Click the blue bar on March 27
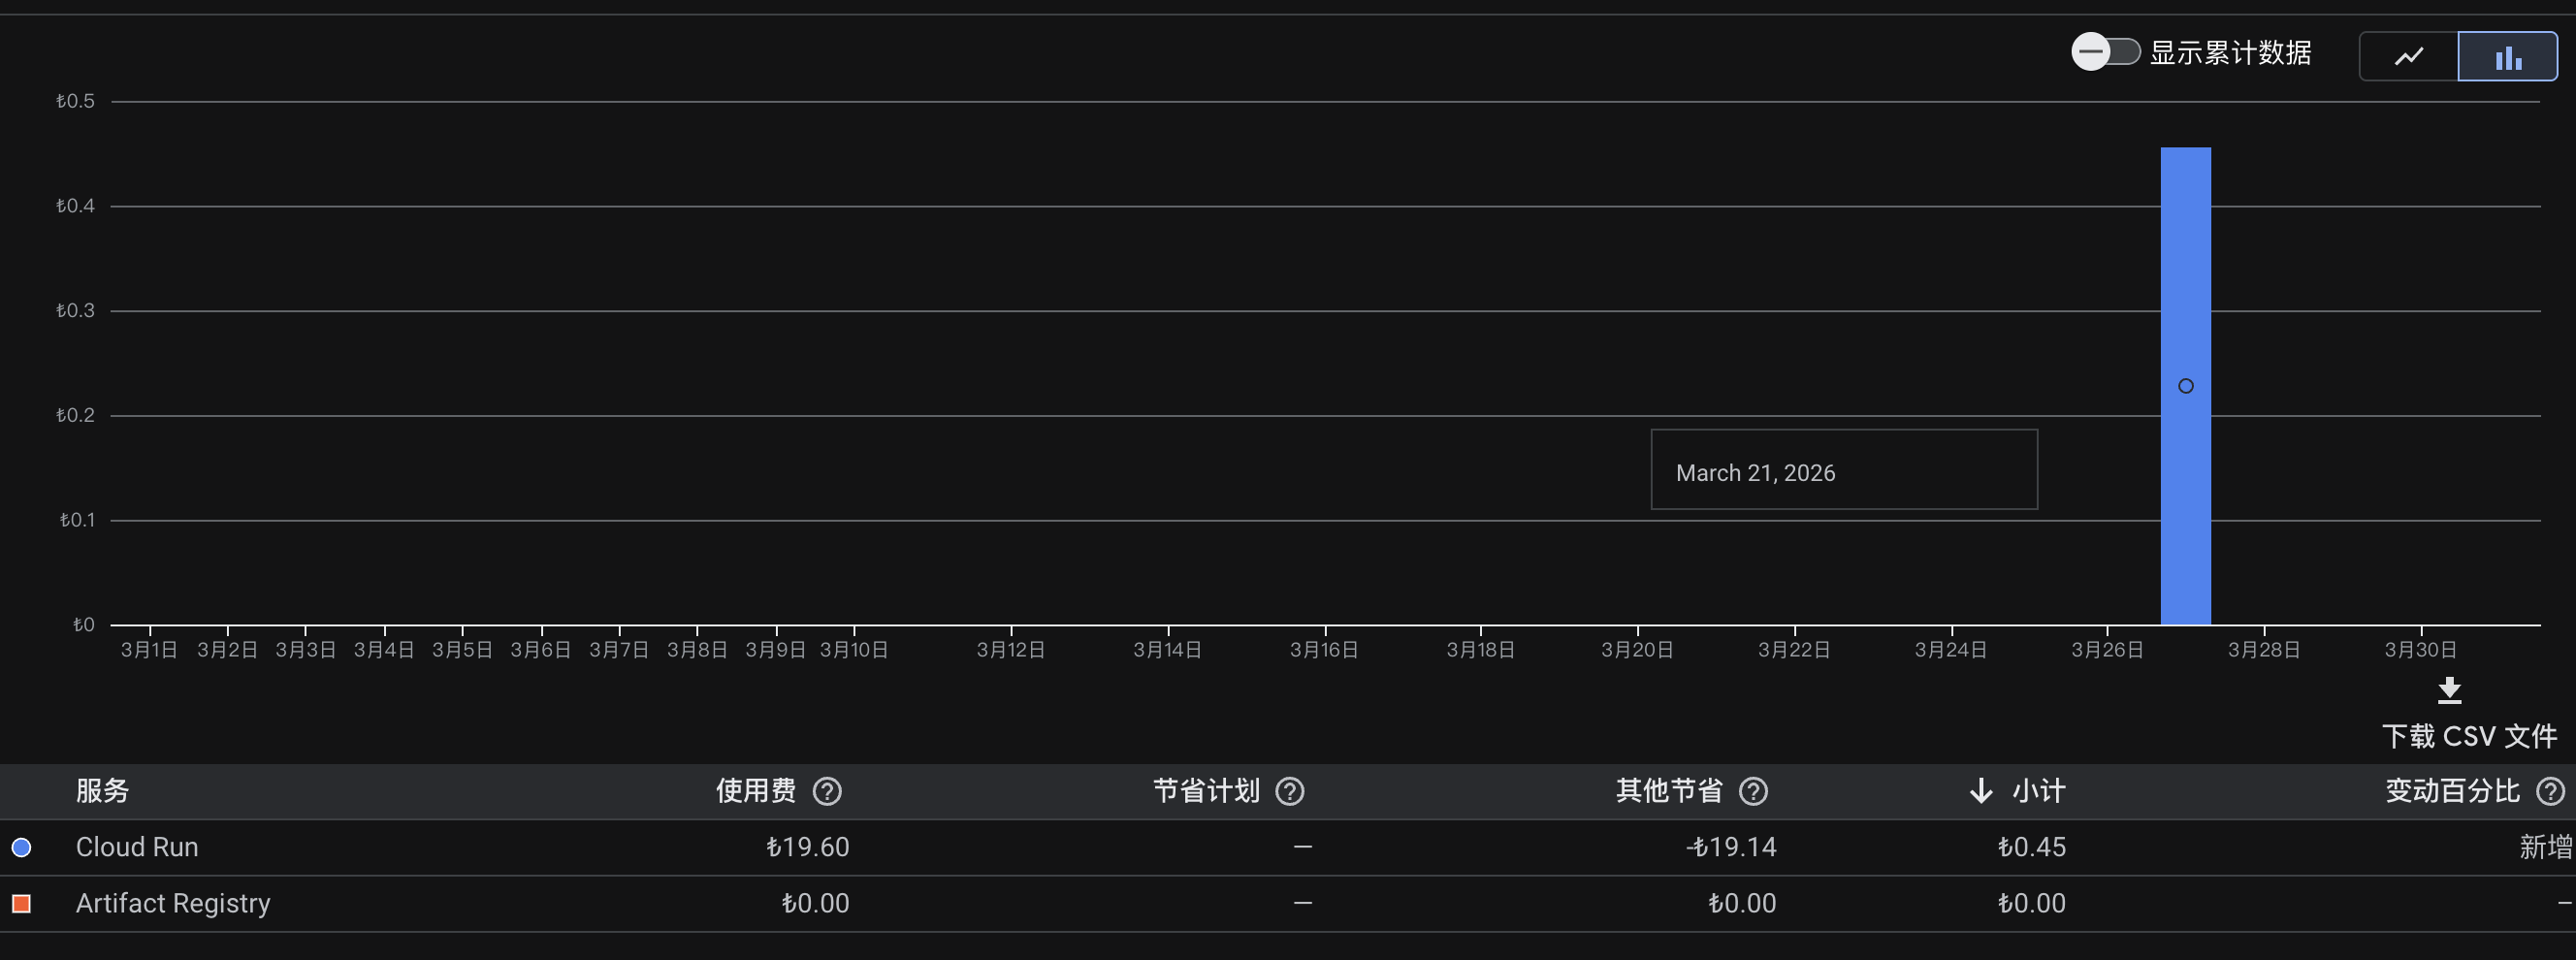The image size is (2576, 960). click(2185, 386)
